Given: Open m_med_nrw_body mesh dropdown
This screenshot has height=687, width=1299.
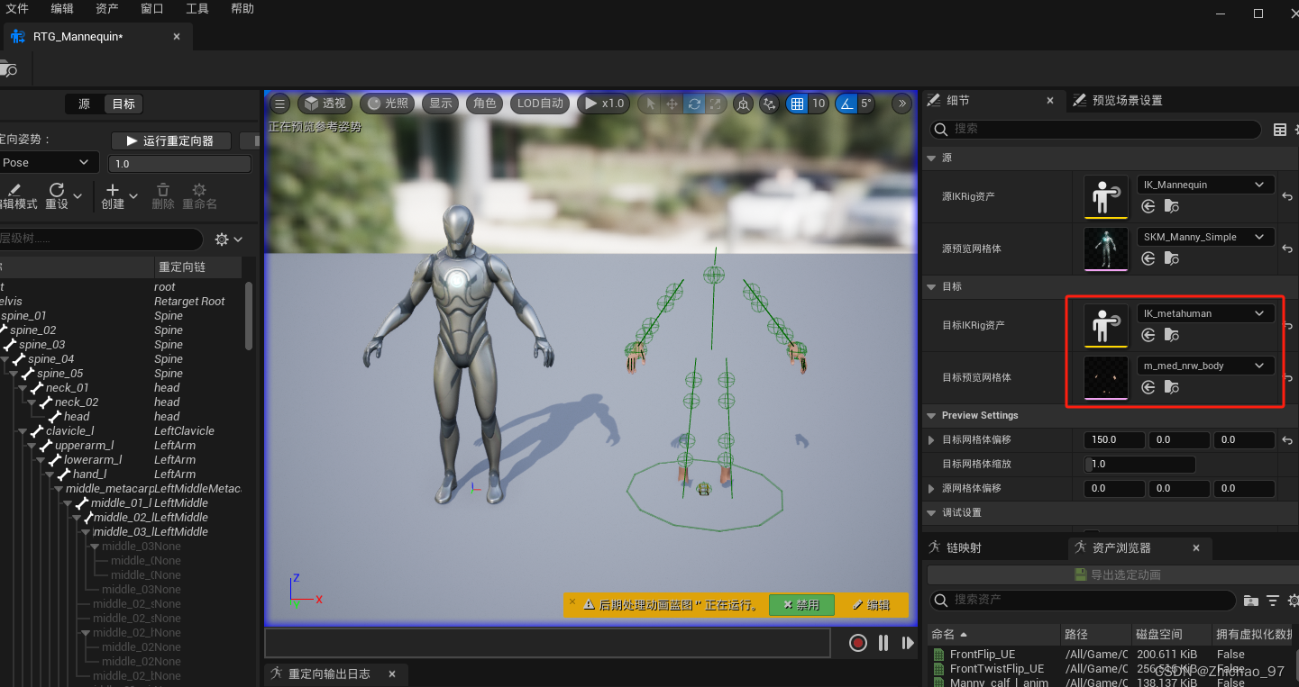Looking at the screenshot, I should (1206, 366).
